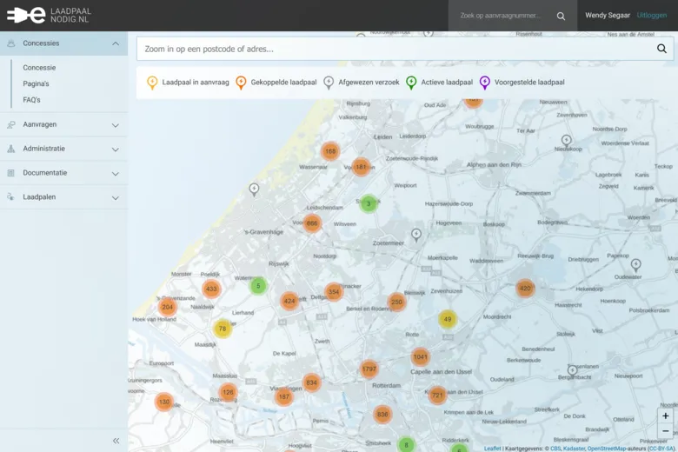The width and height of the screenshot is (678, 452).
Task: Collapse the sidebar with the double-chevron icon
Action: coord(116,441)
